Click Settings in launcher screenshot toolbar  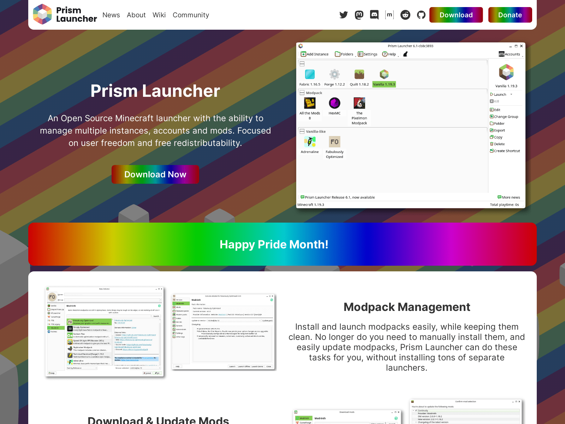(368, 54)
